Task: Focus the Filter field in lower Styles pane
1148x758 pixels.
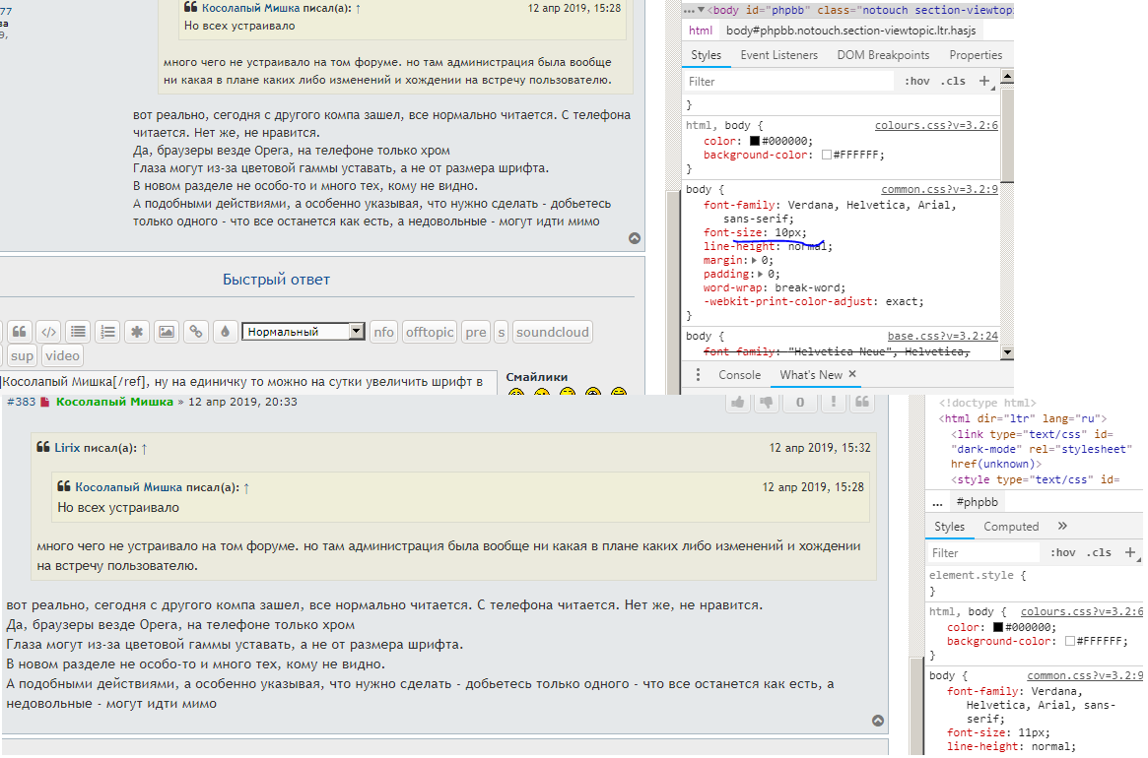Action: point(983,553)
